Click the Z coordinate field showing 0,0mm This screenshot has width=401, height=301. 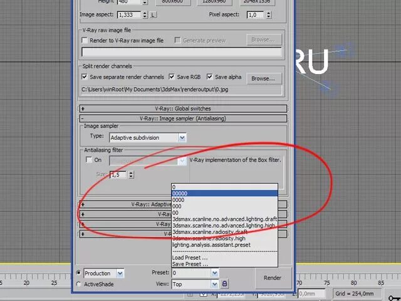pyautogui.click(x=312, y=293)
